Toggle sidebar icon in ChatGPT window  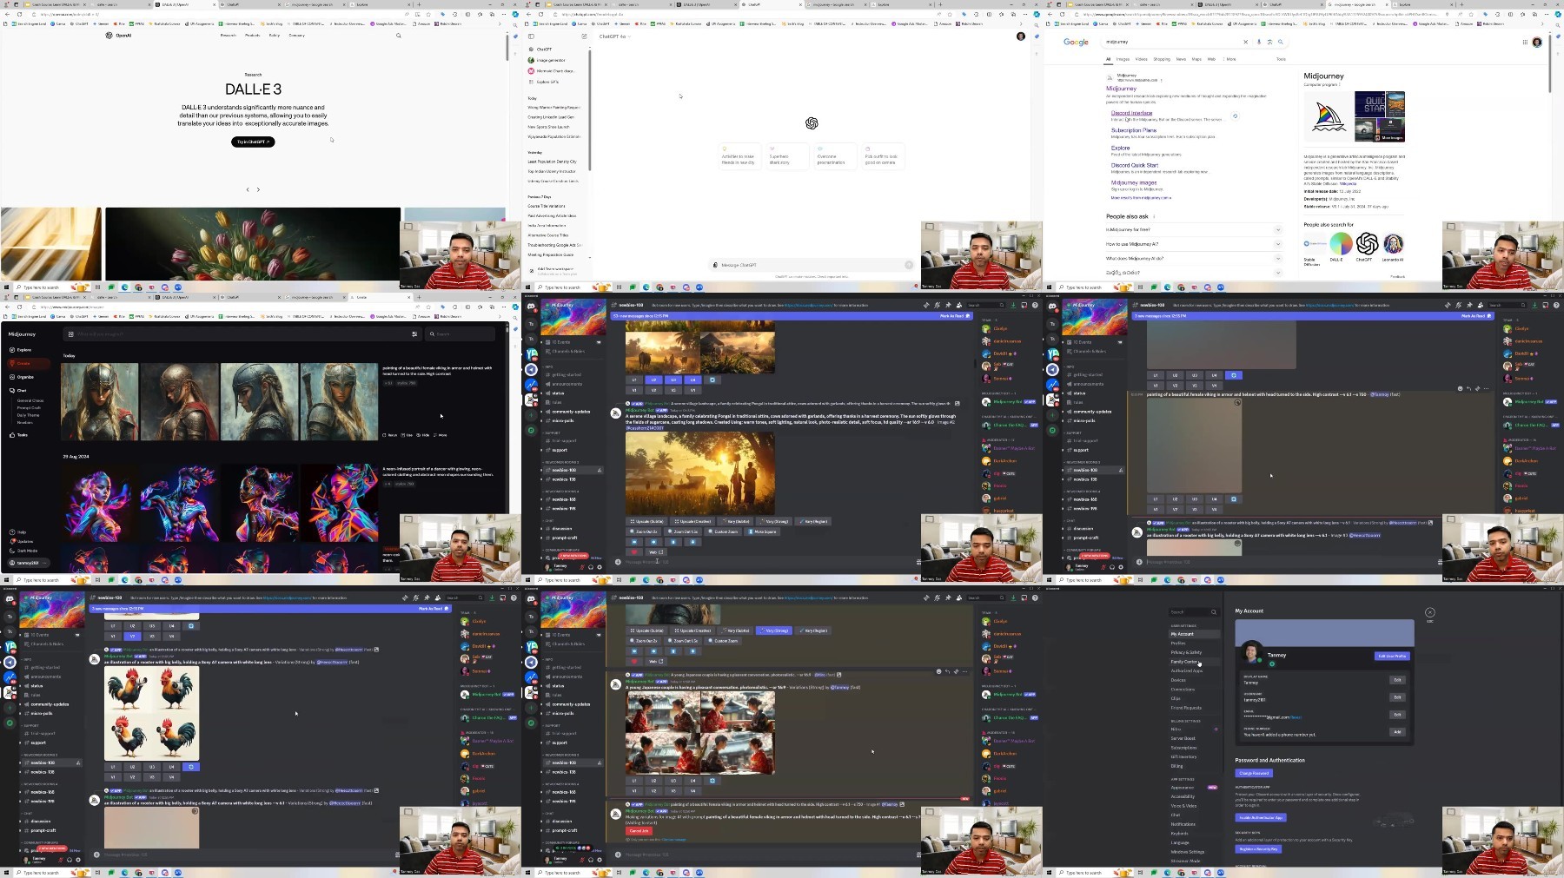point(532,36)
